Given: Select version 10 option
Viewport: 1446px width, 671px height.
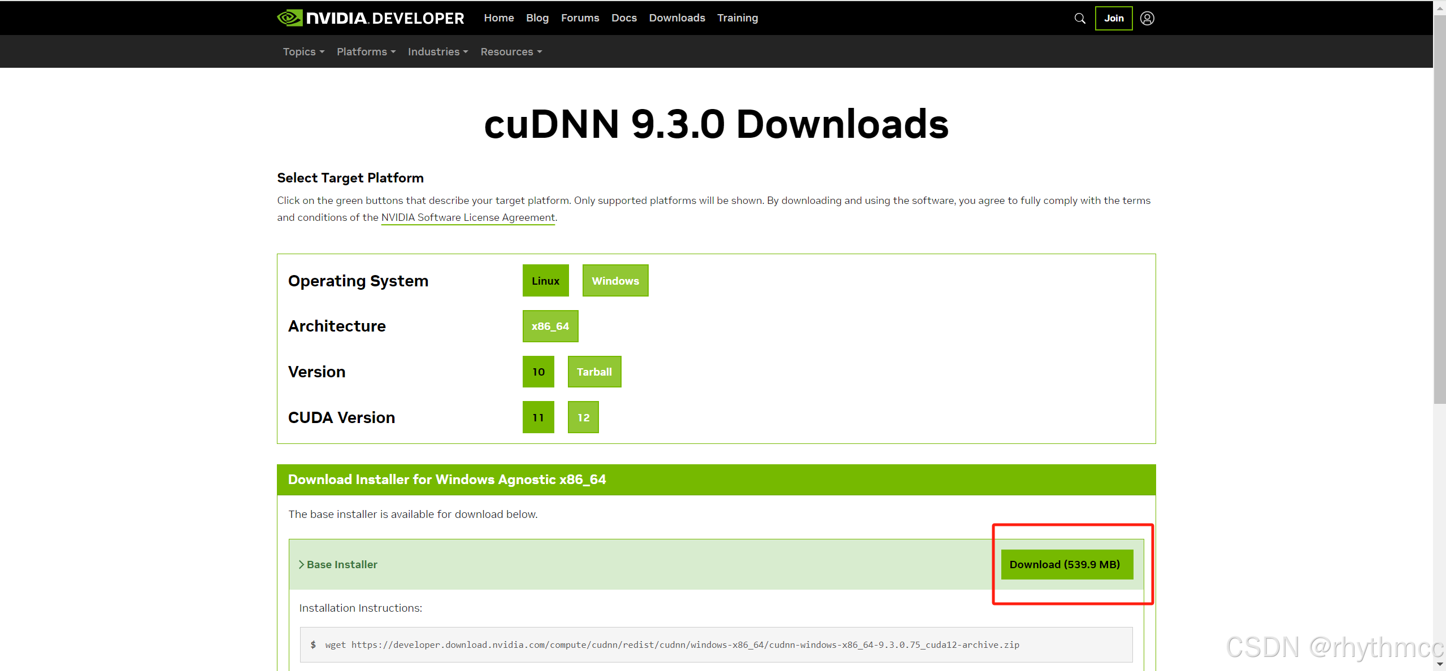Looking at the screenshot, I should point(538,372).
